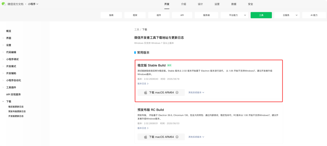Open the AI 能力 section
327x146 pixels.
click(314, 15)
